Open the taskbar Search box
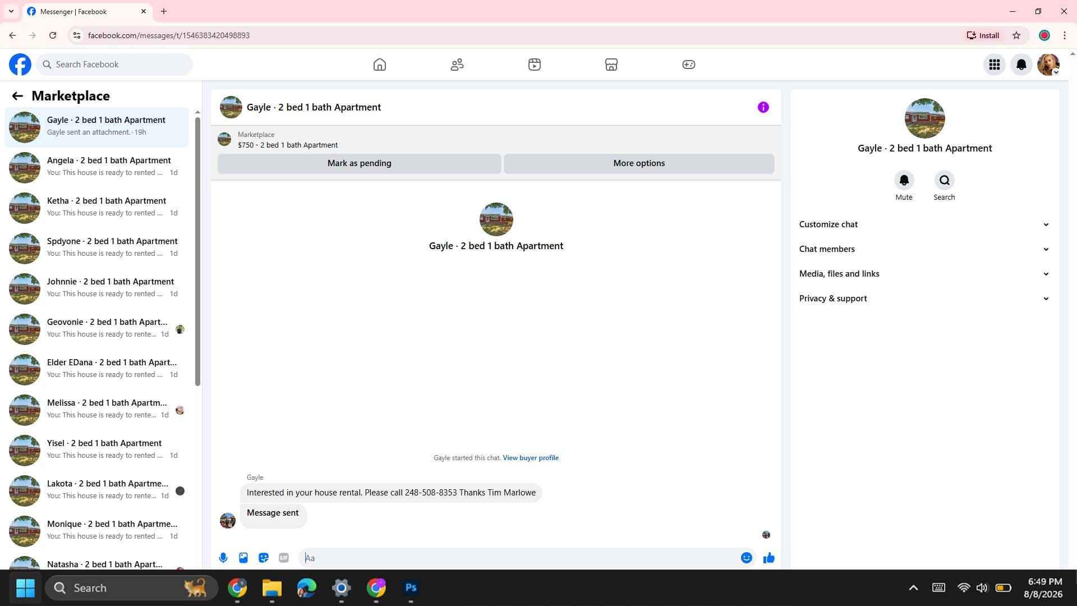Screen dimensions: 1077x606 point(131,588)
